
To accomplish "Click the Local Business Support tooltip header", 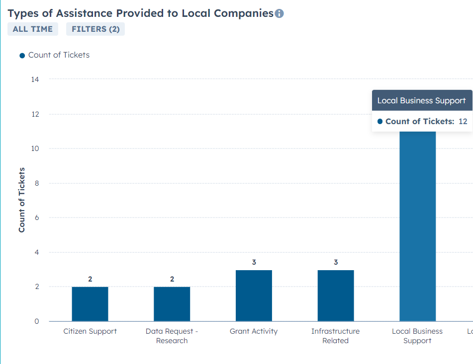I will pyautogui.click(x=422, y=100).
